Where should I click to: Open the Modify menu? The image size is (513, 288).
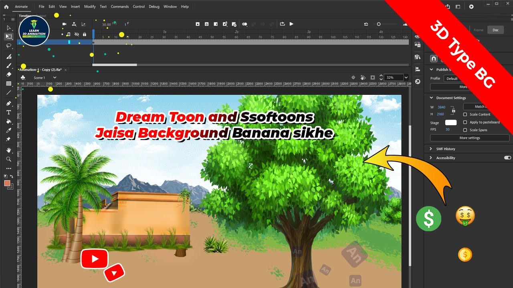tap(90, 7)
